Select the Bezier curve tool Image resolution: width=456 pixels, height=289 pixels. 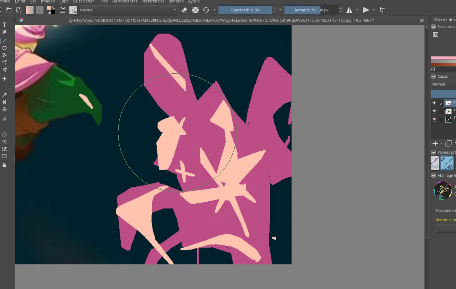point(5,62)
